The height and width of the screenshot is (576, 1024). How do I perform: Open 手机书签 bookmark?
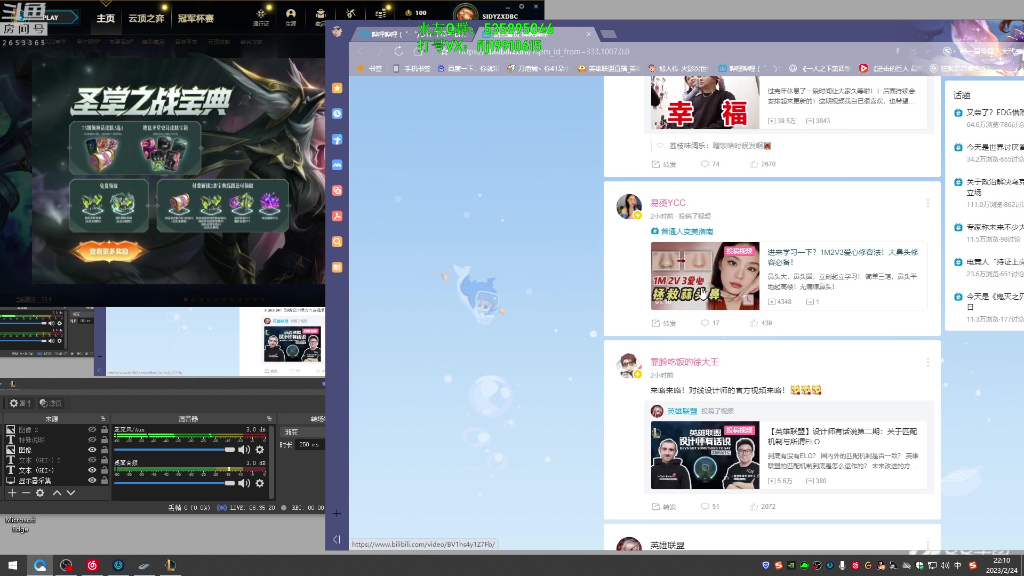click(x=412, y=68)
